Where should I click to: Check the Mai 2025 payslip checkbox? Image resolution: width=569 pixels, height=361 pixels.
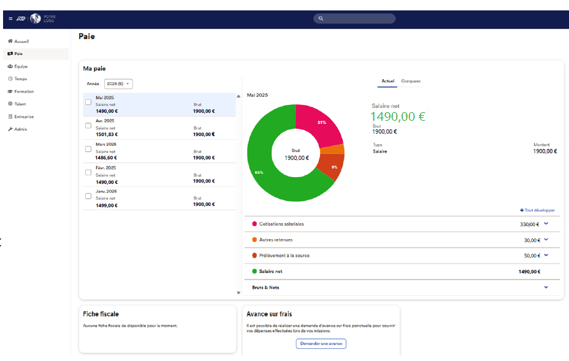coord(88,102)
